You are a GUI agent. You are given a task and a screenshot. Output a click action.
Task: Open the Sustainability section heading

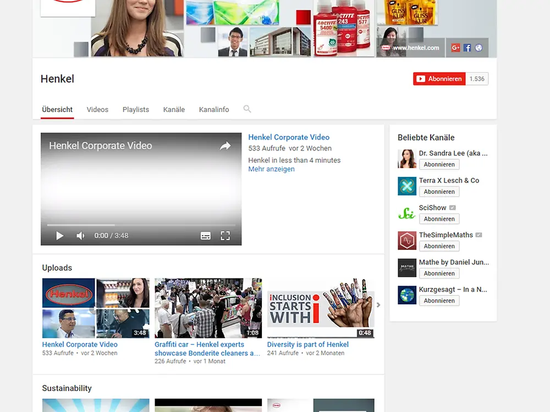[x=67, y=388]
